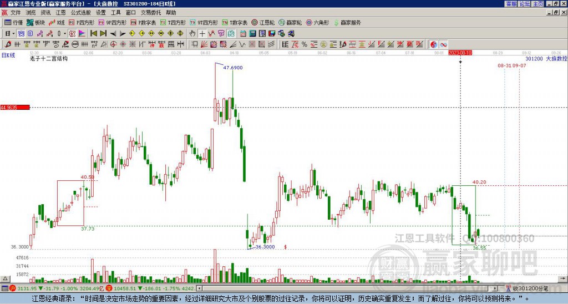Click the 47.6900 high price label

click(x=233, y=68)
